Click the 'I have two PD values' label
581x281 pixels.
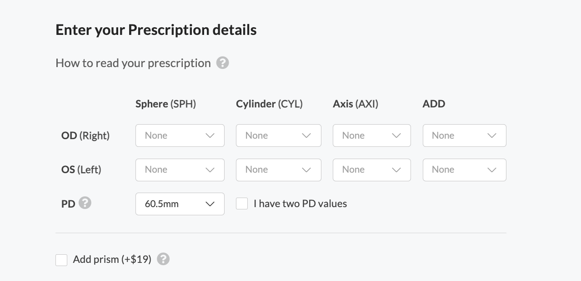tap(300, 203)
